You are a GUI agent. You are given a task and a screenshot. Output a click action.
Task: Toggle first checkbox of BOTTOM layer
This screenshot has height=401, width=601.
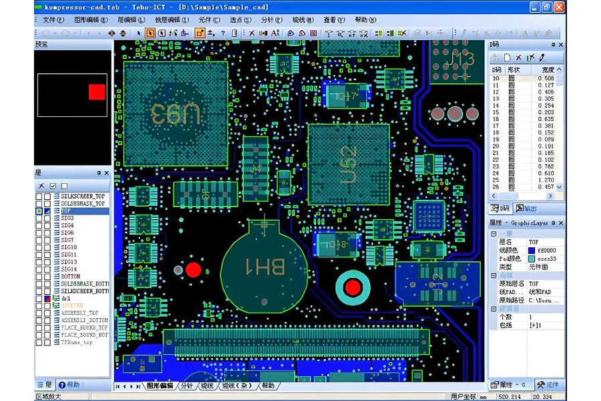click(39, 277)
